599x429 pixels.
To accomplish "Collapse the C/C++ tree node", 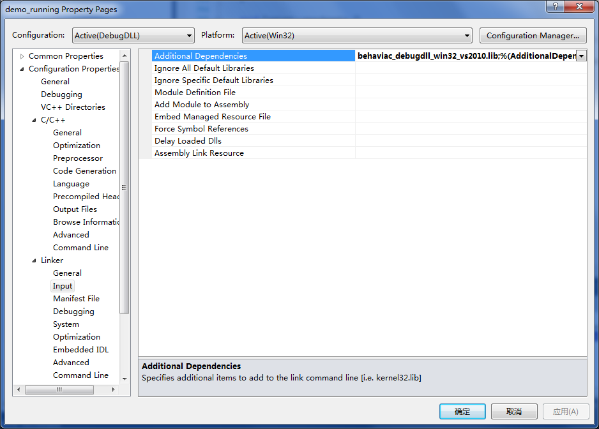I will (x=34, y=120).
